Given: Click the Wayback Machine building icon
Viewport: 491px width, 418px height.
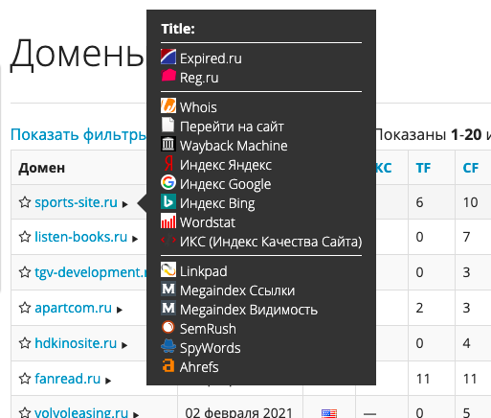Looking at the screenshot, I should click(168, 144).
